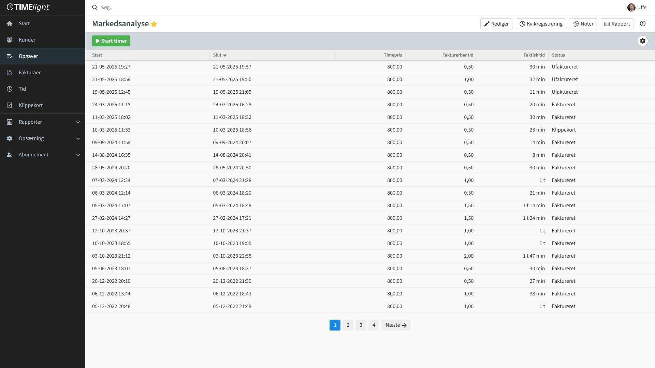
Task: Click the Fakturaer invoice icon
Action: [10, 73]
